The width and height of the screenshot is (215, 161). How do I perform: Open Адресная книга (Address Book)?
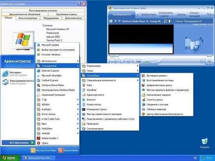(x=110, y=95)
